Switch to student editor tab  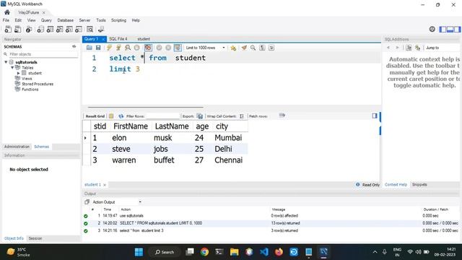click(144, 39)
